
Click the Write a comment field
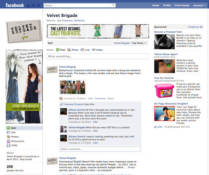[100, 149]
